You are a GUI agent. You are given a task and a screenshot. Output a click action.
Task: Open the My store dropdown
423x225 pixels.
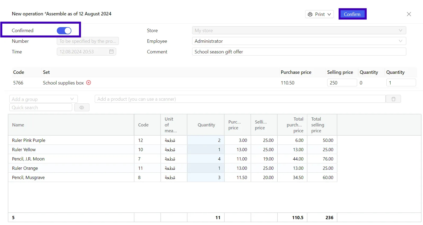coord(299,31)
